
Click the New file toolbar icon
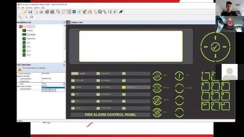(20, 12)
